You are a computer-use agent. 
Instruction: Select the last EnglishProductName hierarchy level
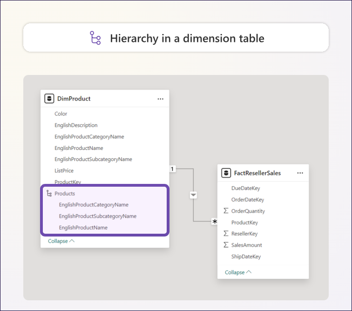(83, 228)
